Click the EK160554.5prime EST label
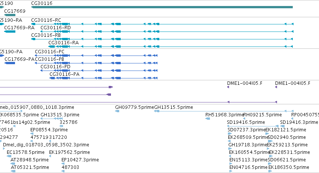Viewport: 319px width, 173px height. click(249, 153)
